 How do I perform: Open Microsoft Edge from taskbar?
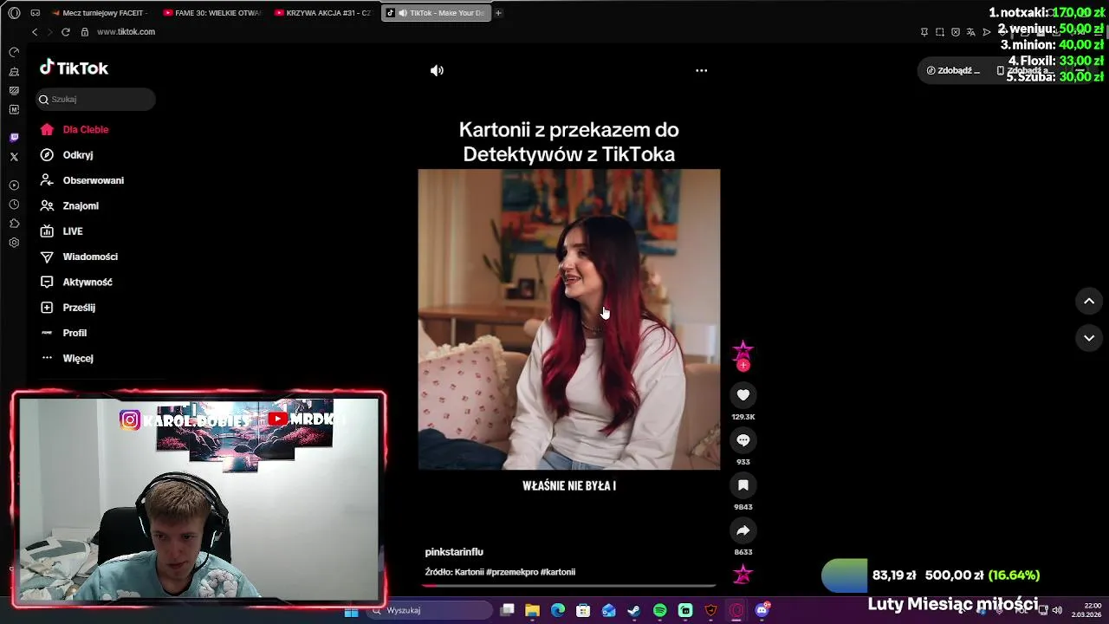tap(558, 611)
